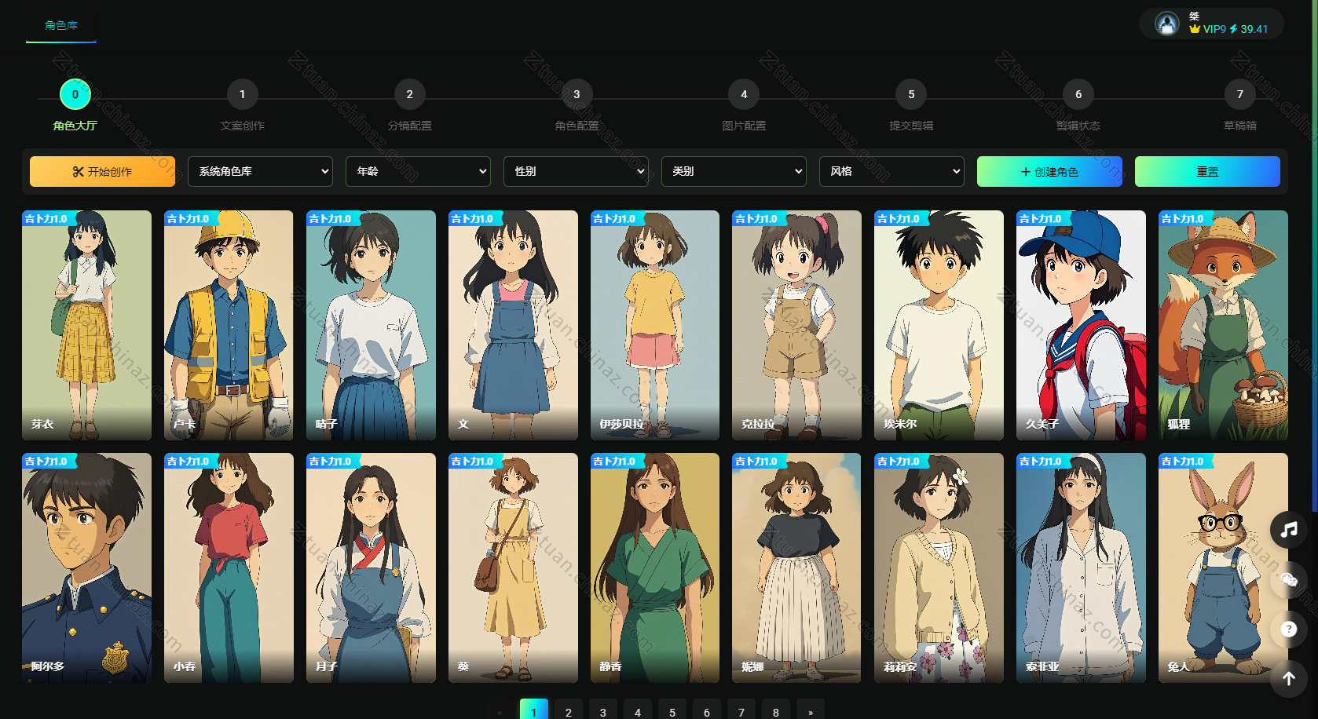The height and width of the screenshot is (719, 1318).
Task: Open the WeChat contact floating icon
Action: (1288, 579)
